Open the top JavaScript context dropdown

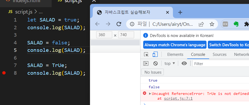click(170, 64)
